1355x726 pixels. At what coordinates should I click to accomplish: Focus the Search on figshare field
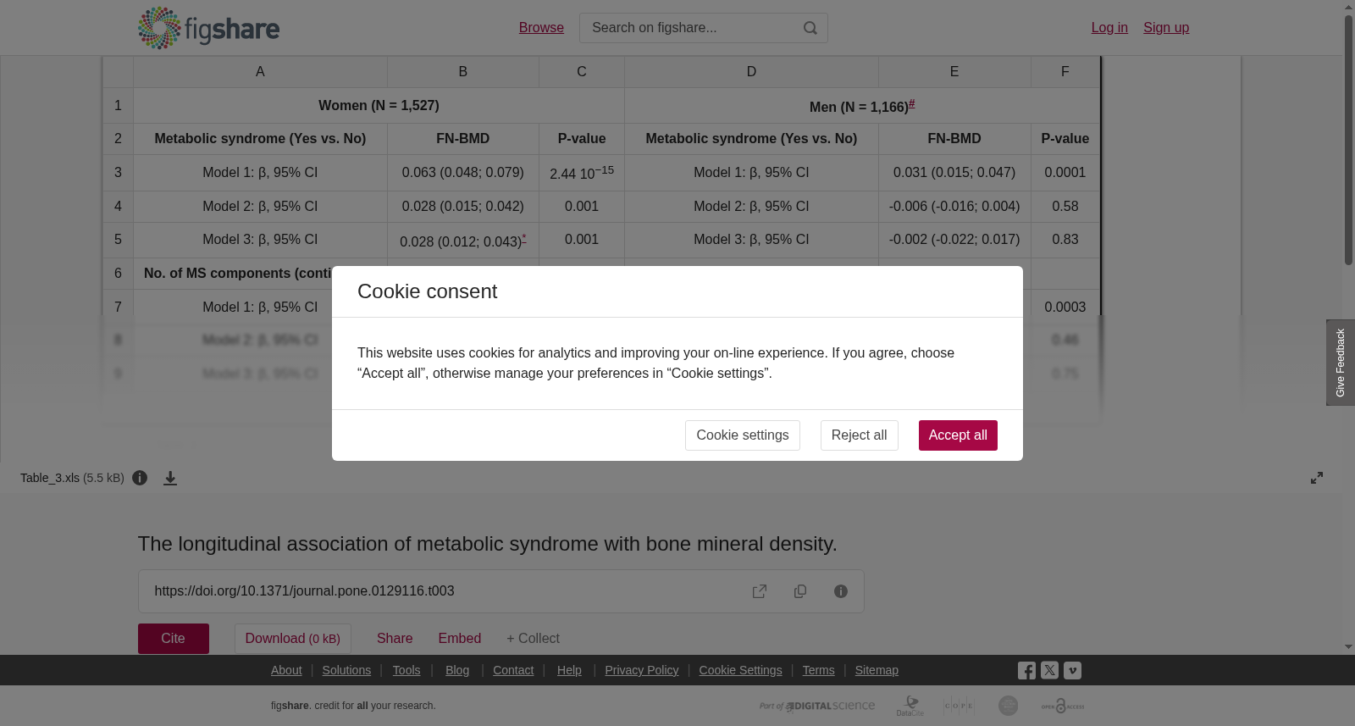click(690, 28)
